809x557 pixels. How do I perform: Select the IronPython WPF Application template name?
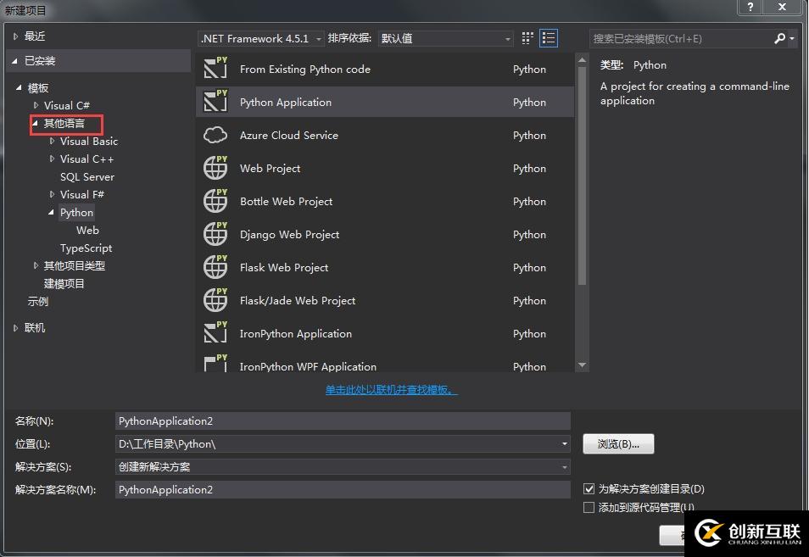308,366
